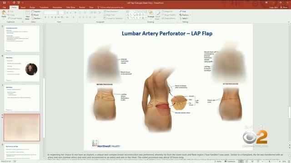Switch to the Slide Show tab
The image size is (291, 163).
coord(71,7)
